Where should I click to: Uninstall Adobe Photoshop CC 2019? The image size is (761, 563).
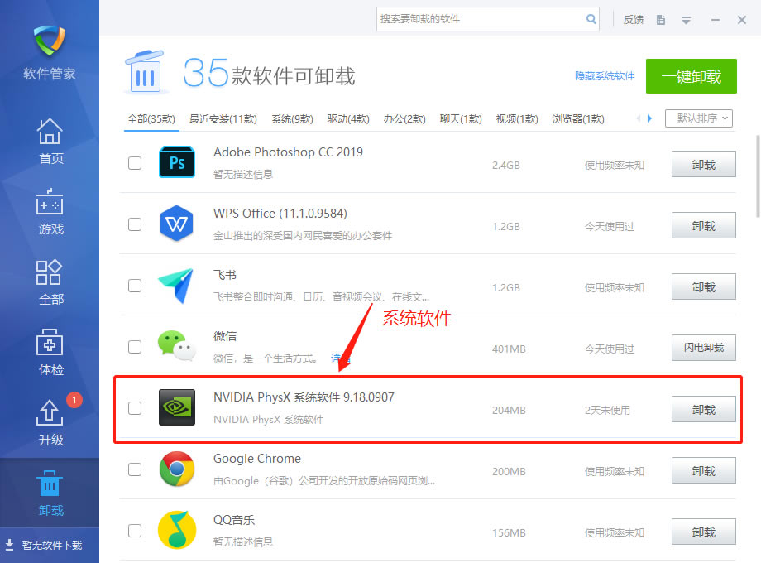point(703,164)
